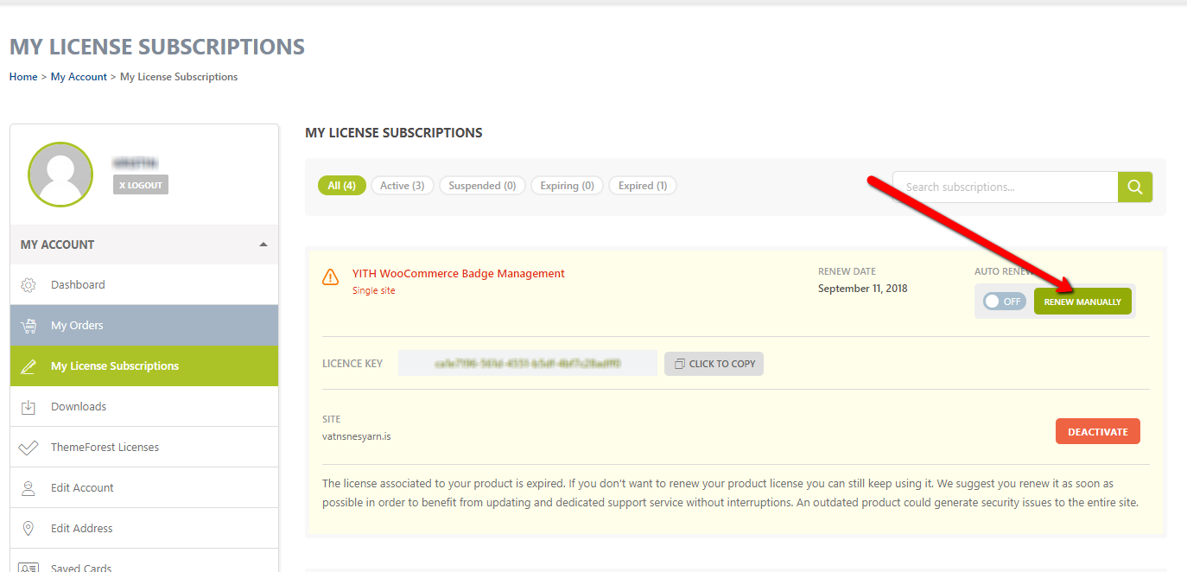Click the X Logout button
1187x572 pixels.
[x=141, y=185]
